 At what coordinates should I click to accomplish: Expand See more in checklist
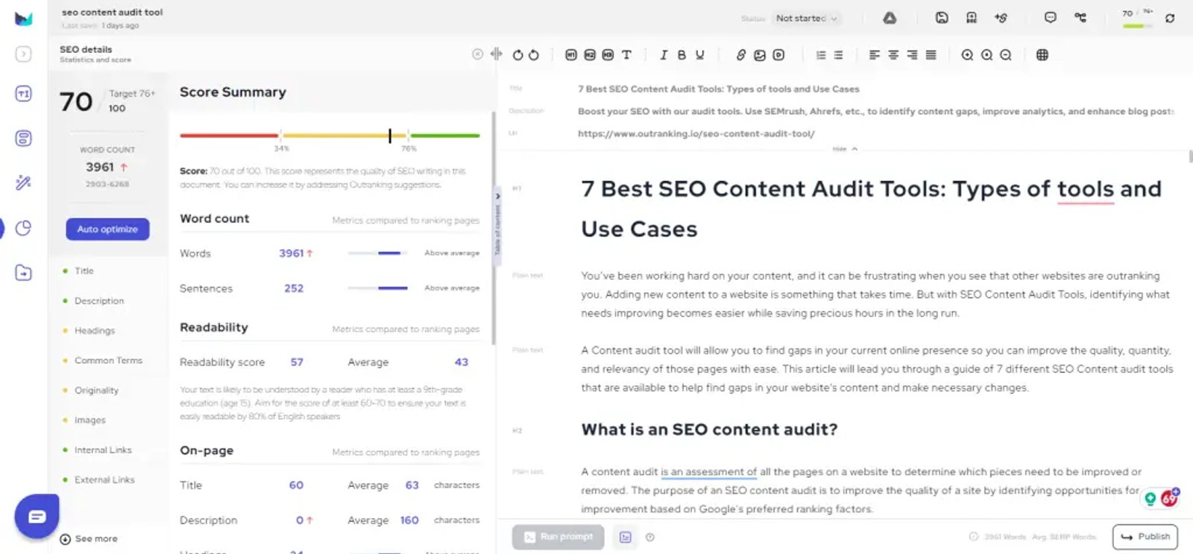pyautogui.click(x=89, y=539)
